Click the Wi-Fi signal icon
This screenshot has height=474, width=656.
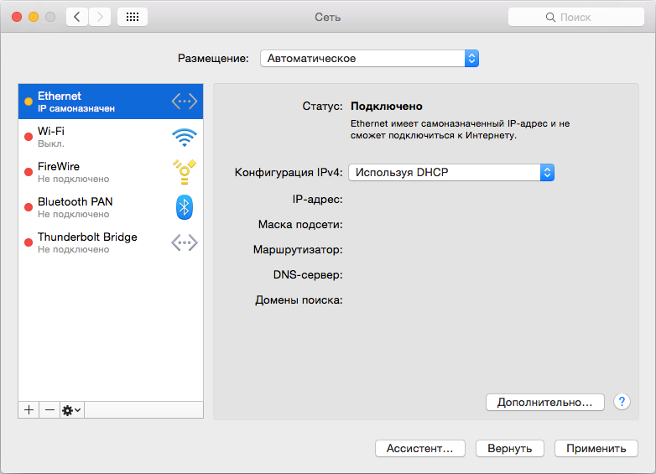pyautogui.click(x=184, y=138)
